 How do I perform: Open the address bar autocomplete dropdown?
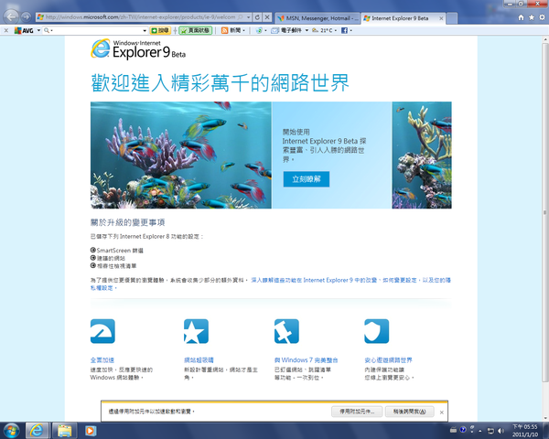(248, 16)
